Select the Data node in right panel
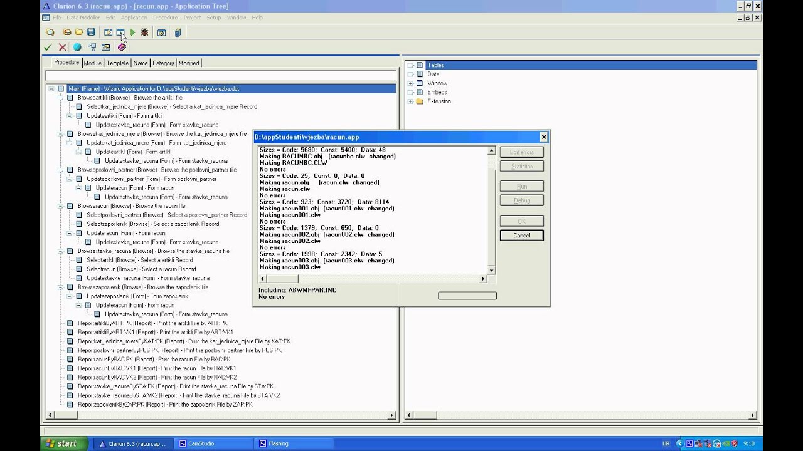803x451 pixels. [x=433, y=74]
